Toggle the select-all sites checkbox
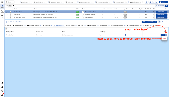Screen dimensions: 169x97 (7, 6)
